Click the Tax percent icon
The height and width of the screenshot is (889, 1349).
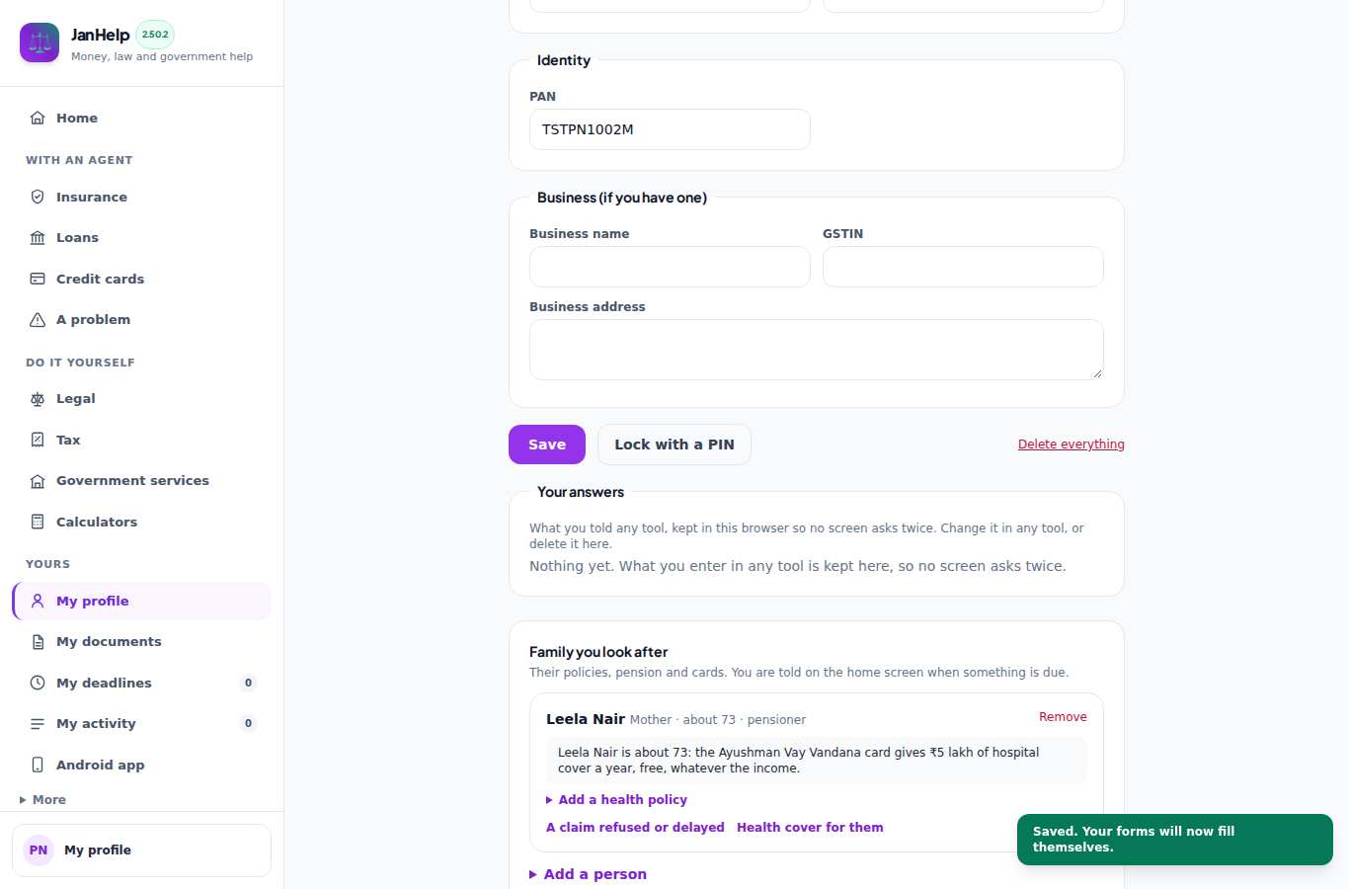[38, 440]
